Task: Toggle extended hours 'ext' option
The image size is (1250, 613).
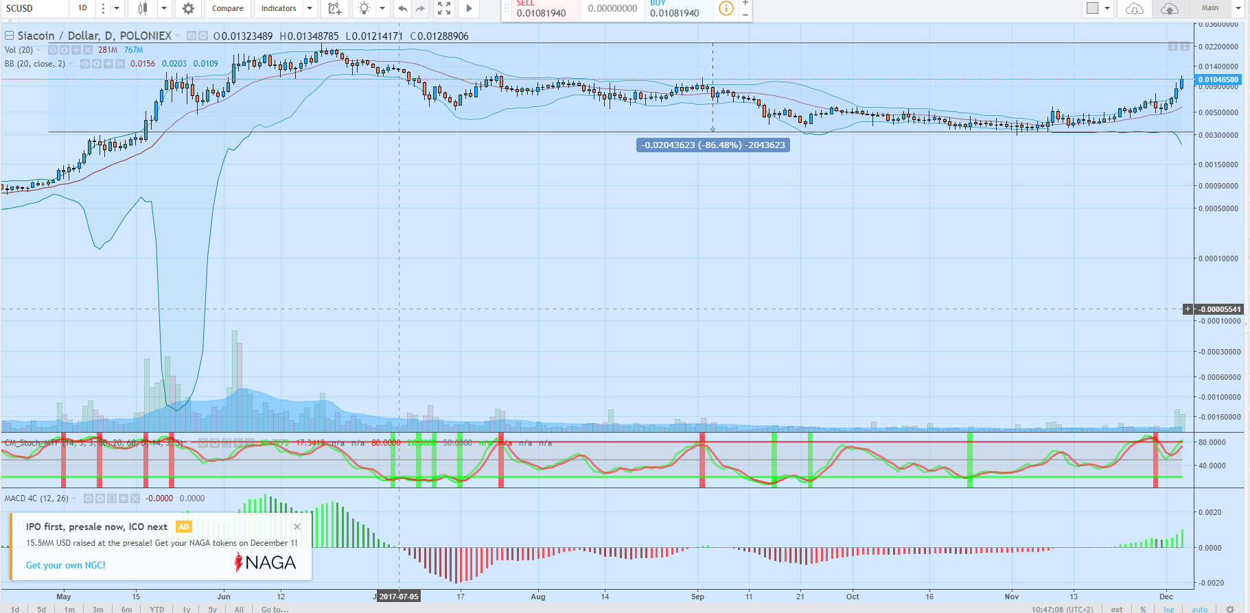Action: click(x=1117, y=609)
